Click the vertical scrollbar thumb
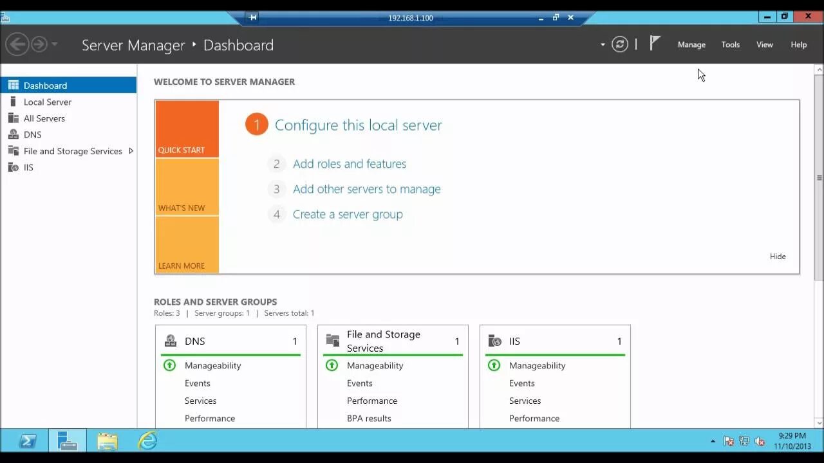 (x=819, y=177)
